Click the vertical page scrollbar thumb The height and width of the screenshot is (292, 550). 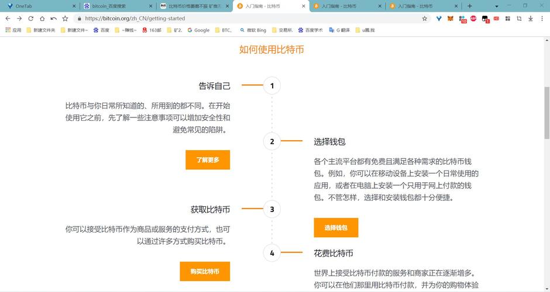click(546, 113)
